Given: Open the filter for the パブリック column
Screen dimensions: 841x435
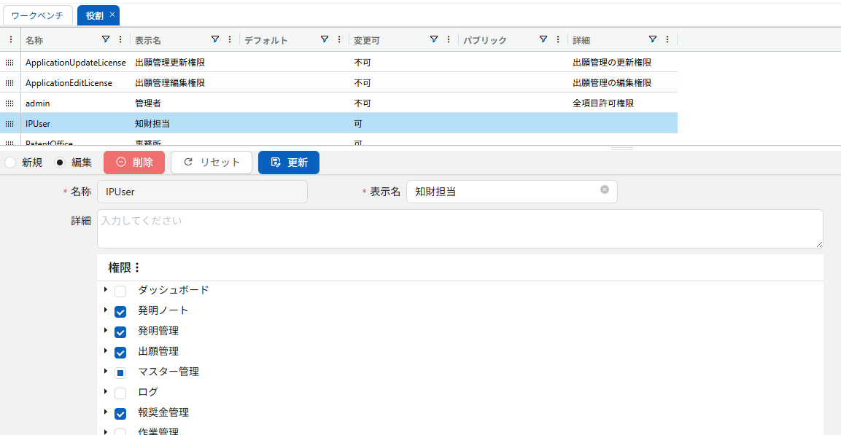Looking at the screenshot, I should click(543, 40).
